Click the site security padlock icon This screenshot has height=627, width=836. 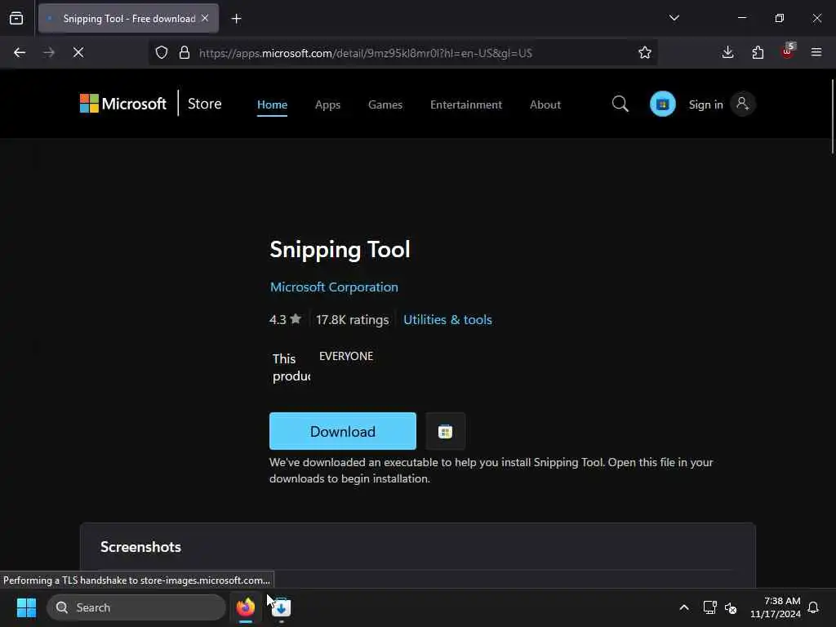click(185, 52)
